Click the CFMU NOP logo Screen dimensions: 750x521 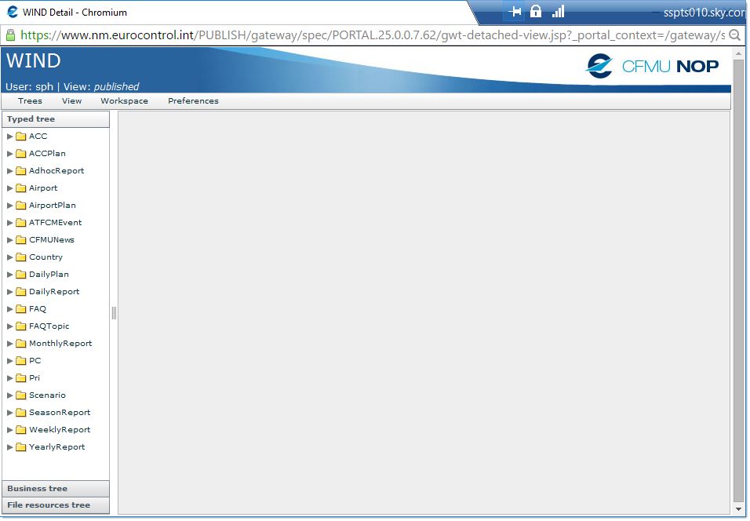[x=653, y=66]
